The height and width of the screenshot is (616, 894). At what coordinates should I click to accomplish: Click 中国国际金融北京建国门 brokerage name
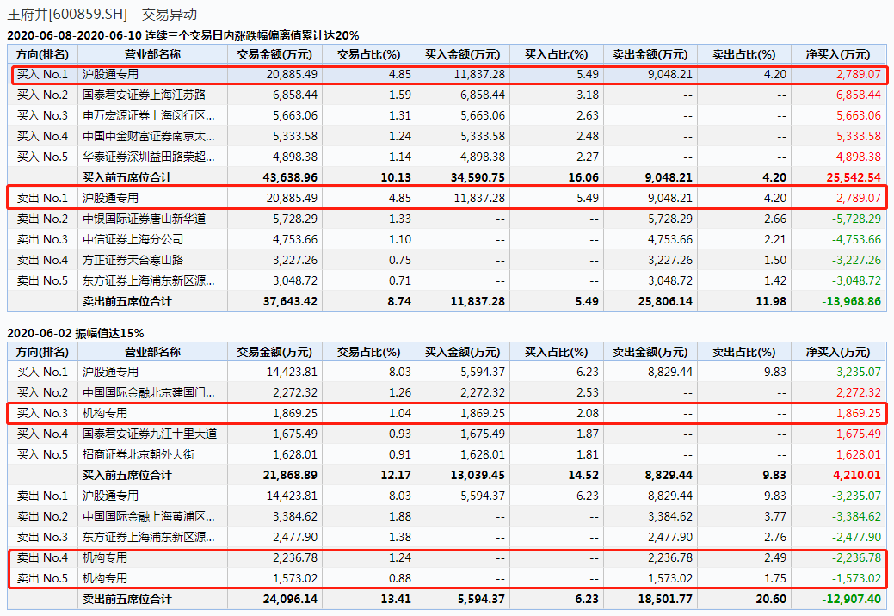pos(143,392)
